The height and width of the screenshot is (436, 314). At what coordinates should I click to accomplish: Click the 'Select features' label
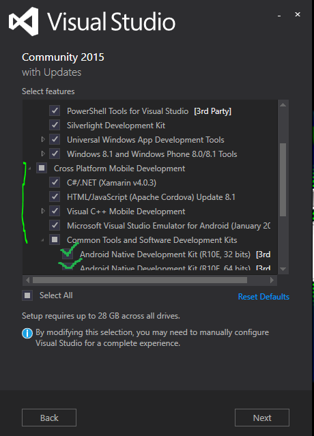[x=48, y=91]
